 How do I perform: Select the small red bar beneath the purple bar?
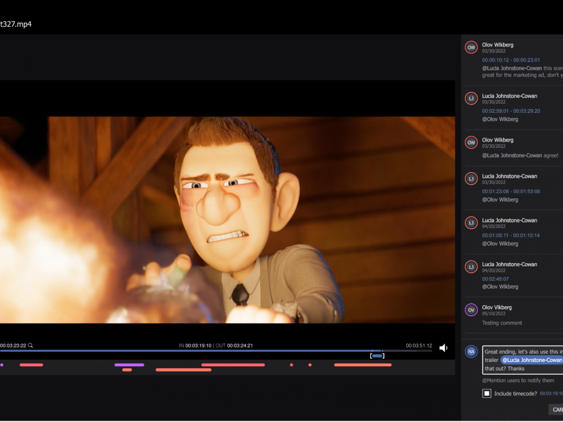pos(127,370)
